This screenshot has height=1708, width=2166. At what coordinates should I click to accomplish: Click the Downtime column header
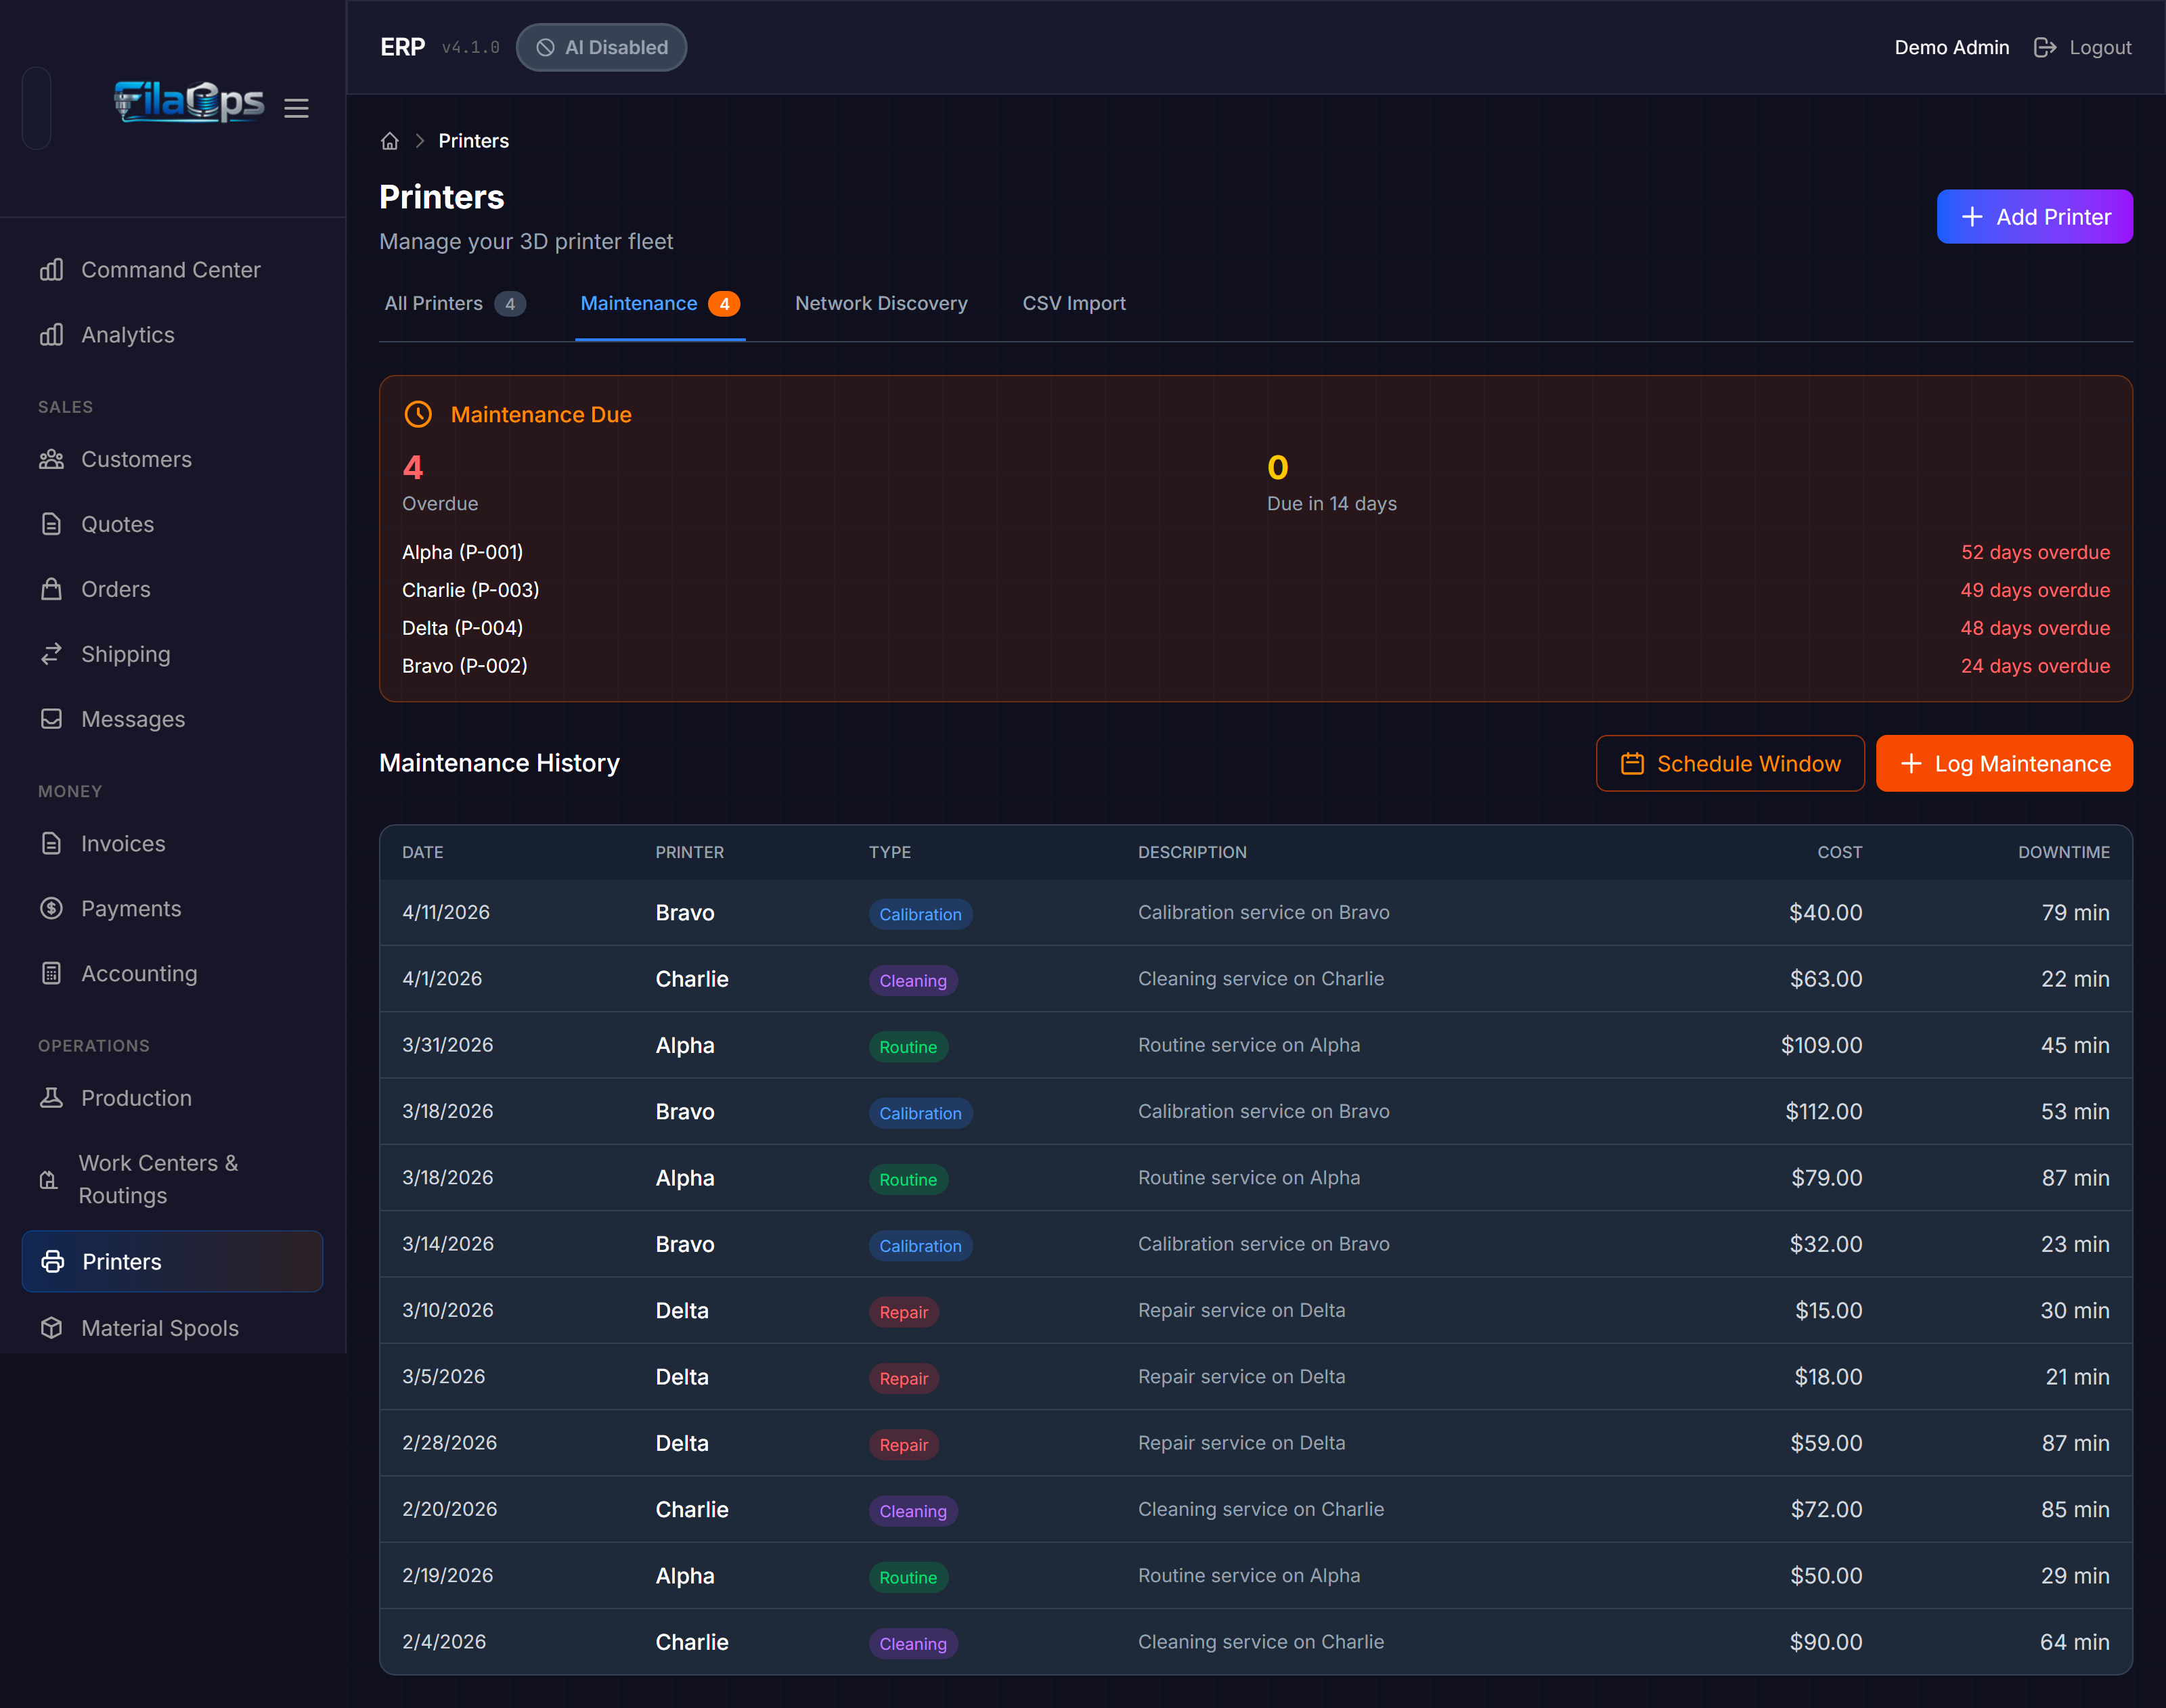click(x=2063, y=853)
